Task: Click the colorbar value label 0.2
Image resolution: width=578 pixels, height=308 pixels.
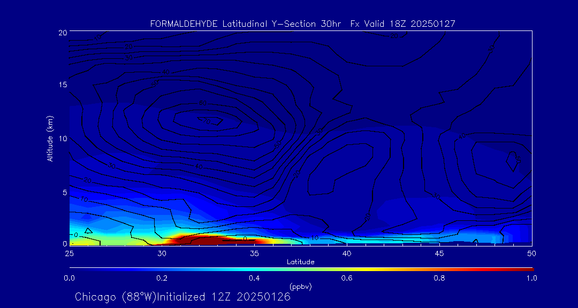Action: pos(162,278)
